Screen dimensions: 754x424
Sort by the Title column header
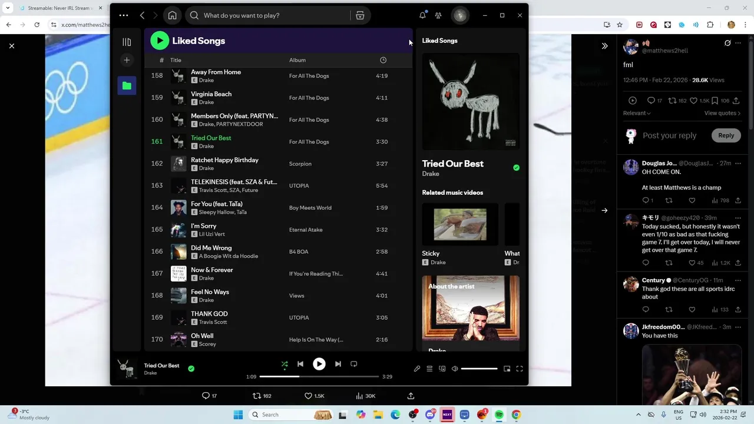click(176, 60)
